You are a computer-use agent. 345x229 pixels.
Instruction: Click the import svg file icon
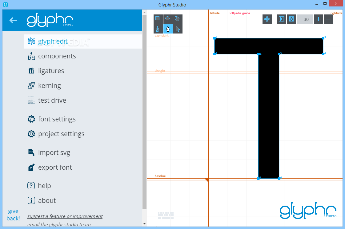pyautogui.click(x=31, y=152)
